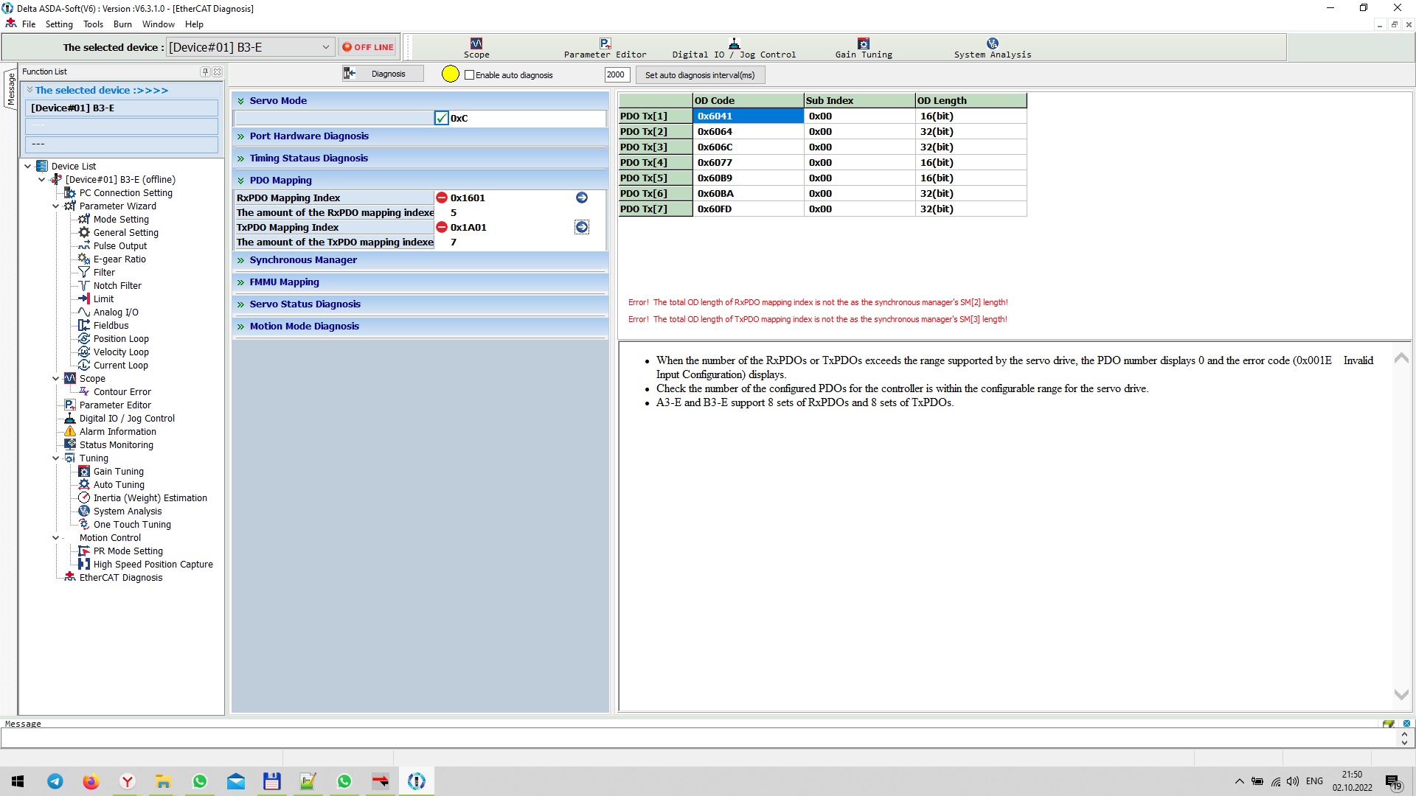Collapse the Servo Mode section

pyautogui.click(x=240, y=101)
